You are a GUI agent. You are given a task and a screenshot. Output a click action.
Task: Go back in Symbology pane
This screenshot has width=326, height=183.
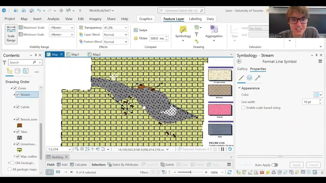(x=239, y=61)
